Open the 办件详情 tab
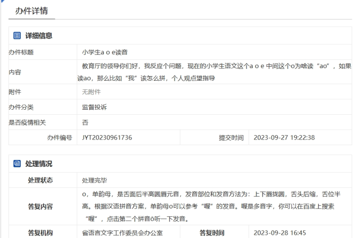The image size is (354, 238). [x=32, y=11]
